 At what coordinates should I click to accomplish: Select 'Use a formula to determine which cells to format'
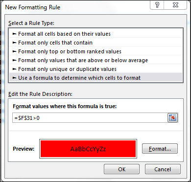(95, 78)
